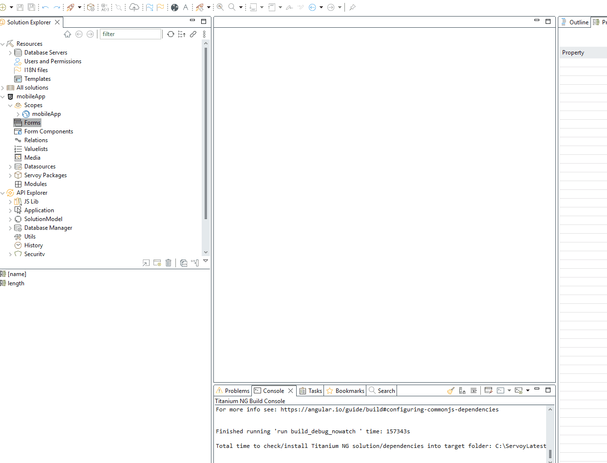
Task: Click the trash delete icon in Solution Explorer
Action: pyautogui.click(x=169, y=263)
